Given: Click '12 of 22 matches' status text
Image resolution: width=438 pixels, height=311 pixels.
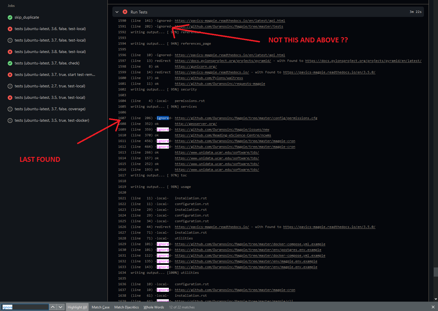Looking at the screenshot, I should point(182,307).
